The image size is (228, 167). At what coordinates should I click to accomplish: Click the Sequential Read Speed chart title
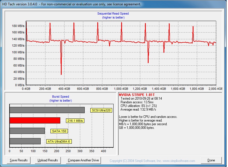pyautogui.click(x=113, y=13)
